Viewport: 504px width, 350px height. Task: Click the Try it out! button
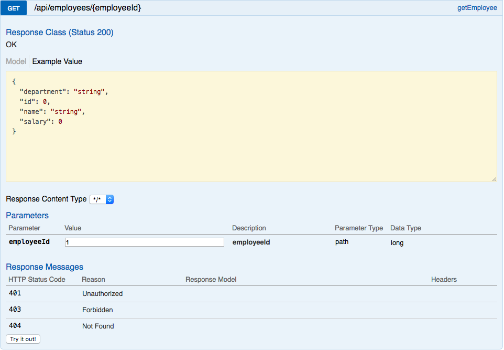click(23, 338)
